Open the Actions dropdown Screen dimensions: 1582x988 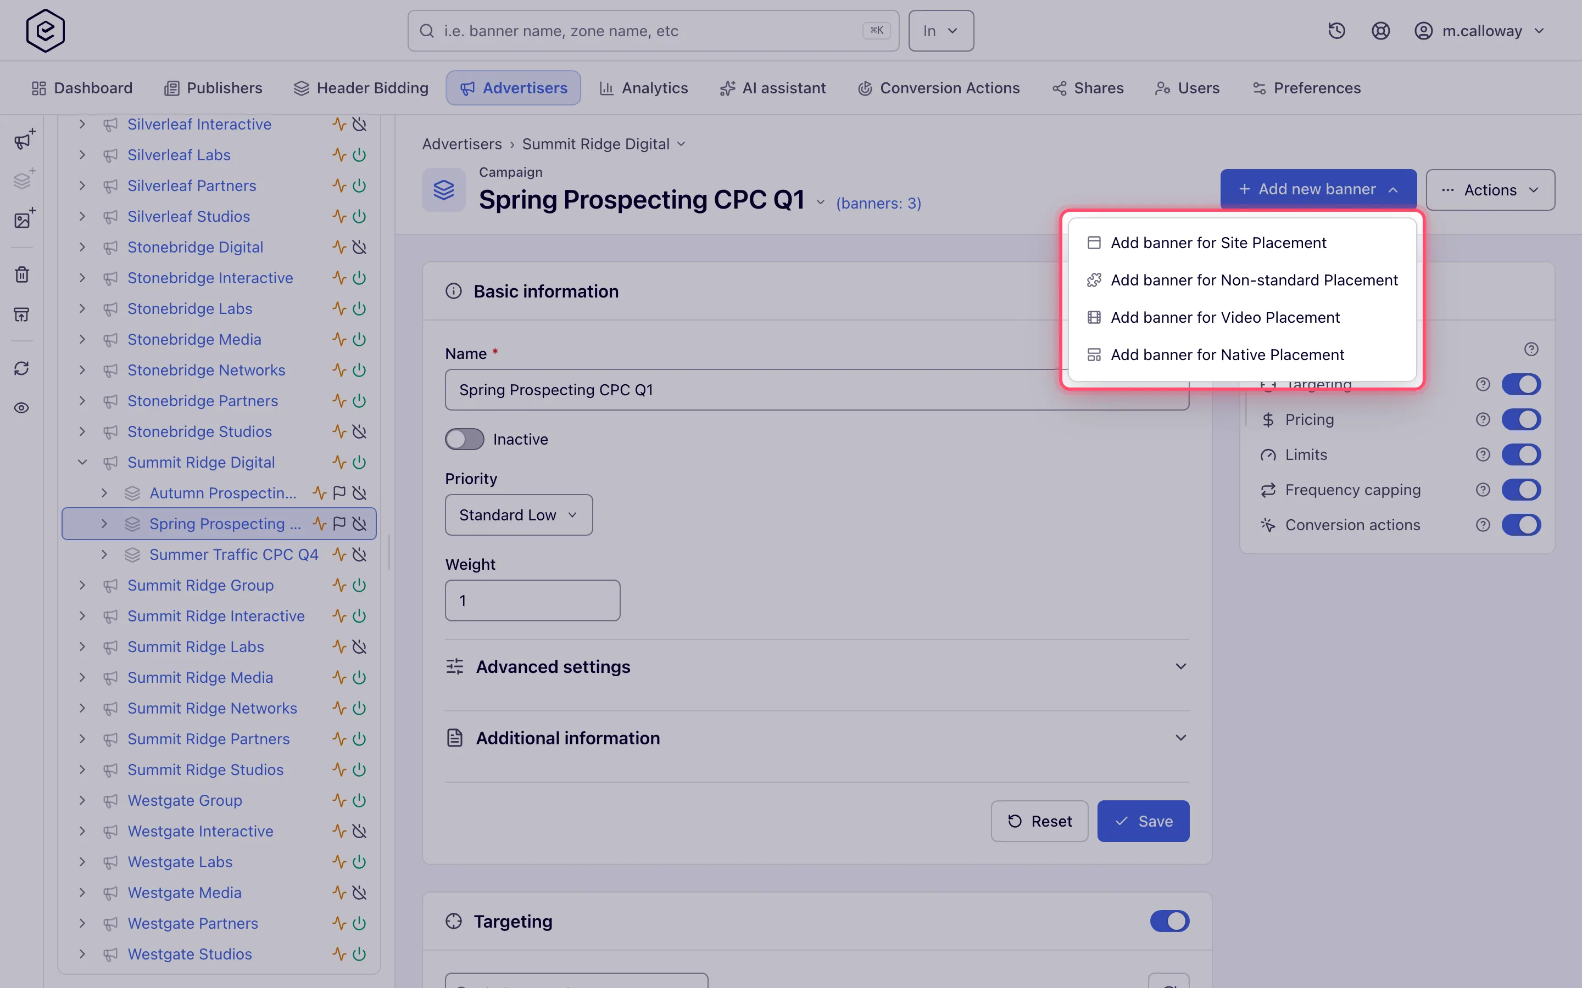click(x=1490, y=190)
